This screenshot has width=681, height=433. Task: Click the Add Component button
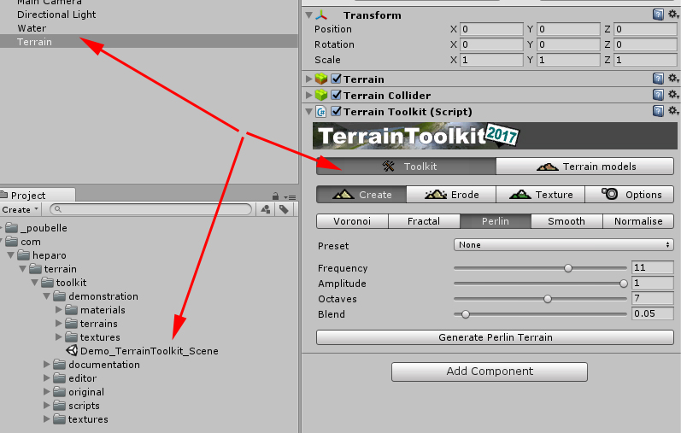[x=490, y=372]
